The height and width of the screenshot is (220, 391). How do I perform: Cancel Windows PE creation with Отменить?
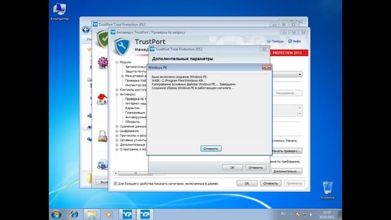(211, 148)
